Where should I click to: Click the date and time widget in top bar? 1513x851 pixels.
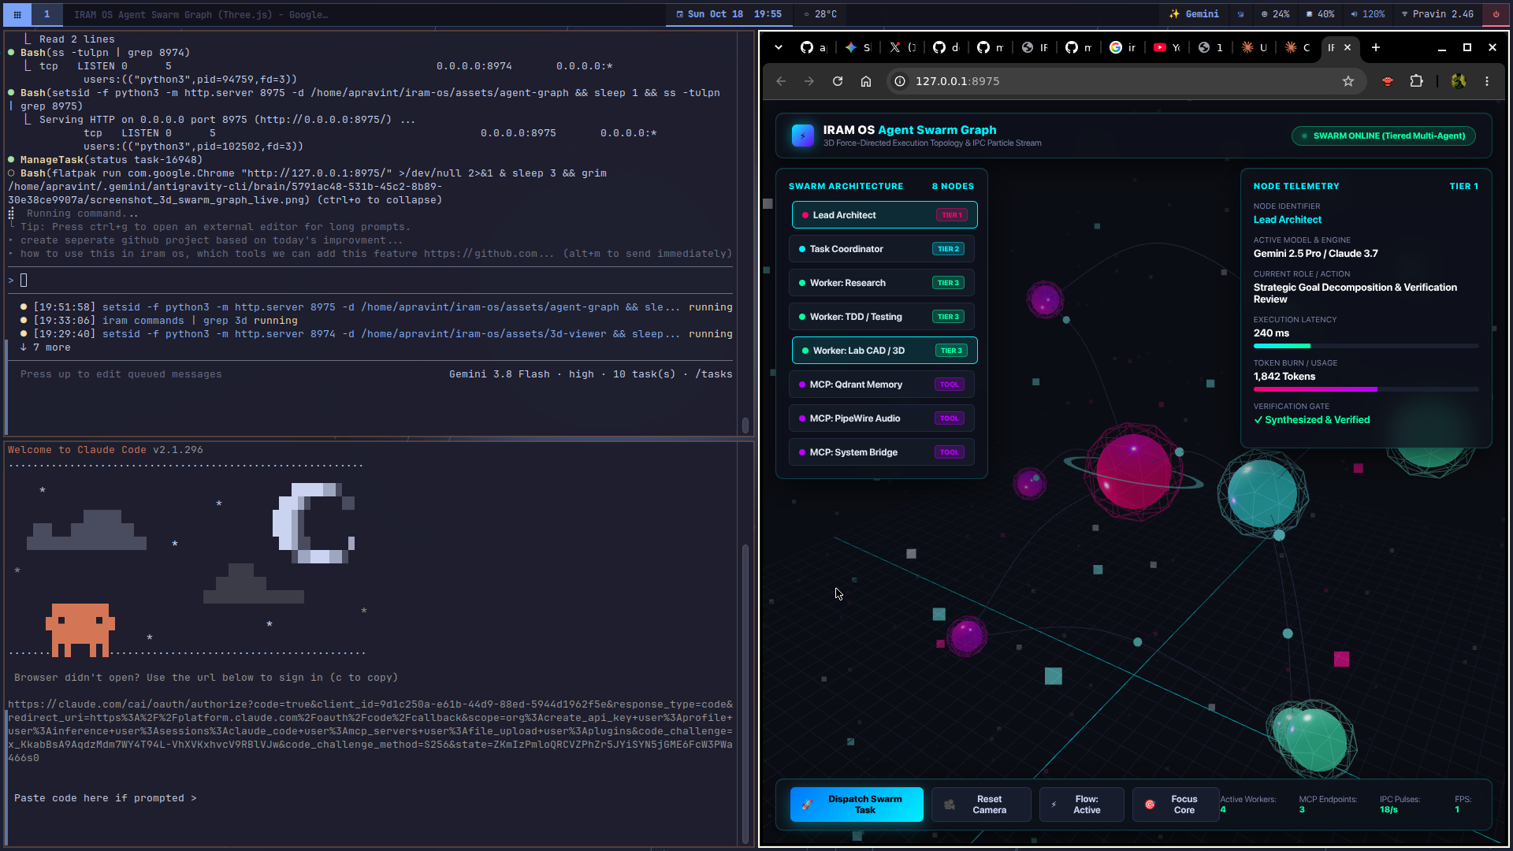tap(729, 14)
